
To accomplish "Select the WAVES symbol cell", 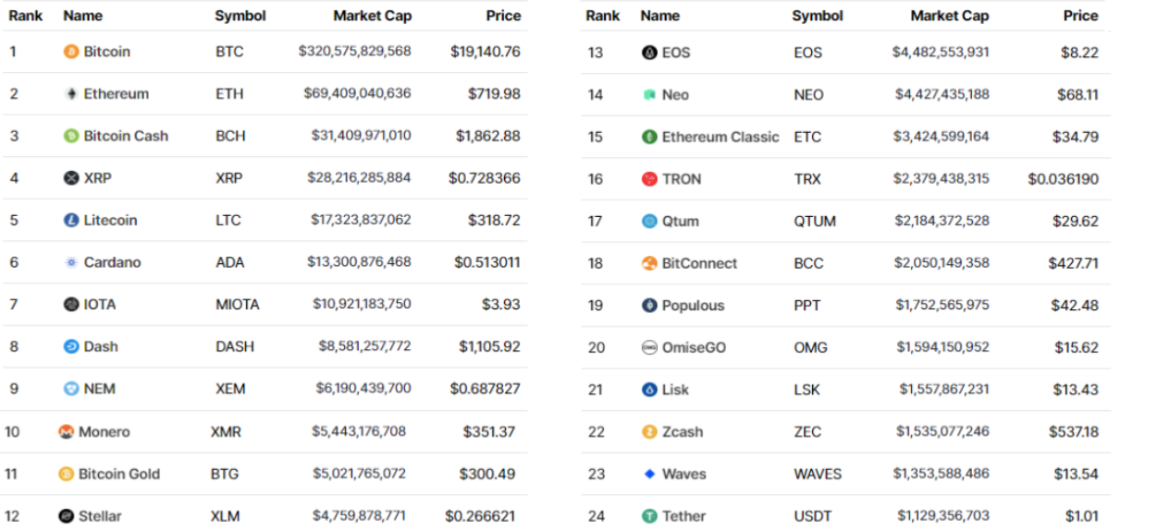I will pyautogui.click(x=818, y=474).
